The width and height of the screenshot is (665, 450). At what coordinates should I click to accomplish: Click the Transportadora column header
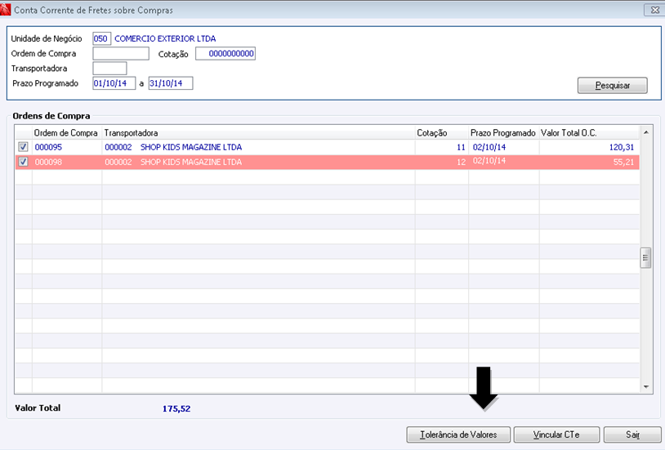coord(258,133)
